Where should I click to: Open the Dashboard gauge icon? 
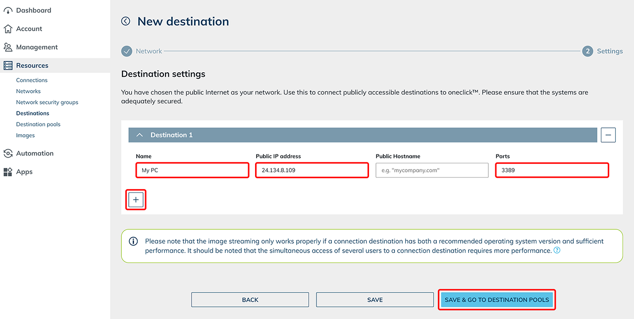(x=8, y=10)
